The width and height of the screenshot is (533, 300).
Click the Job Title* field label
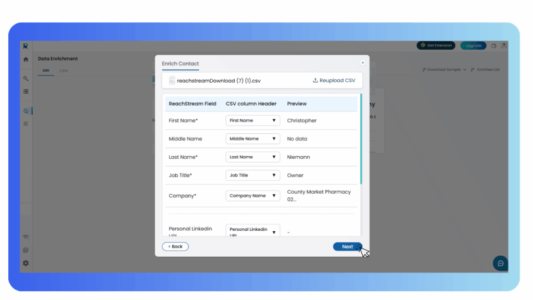(x=180, y=175)
